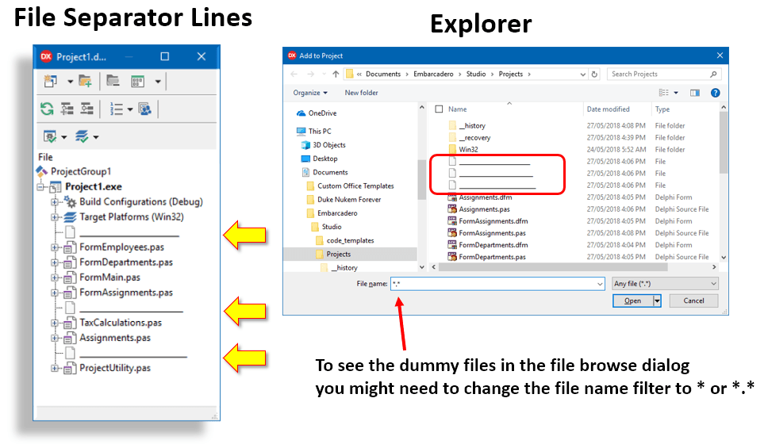Screen dimensions: 768x444
Task: Click the Expand All tree icon
Action: [x=67, y=109]
